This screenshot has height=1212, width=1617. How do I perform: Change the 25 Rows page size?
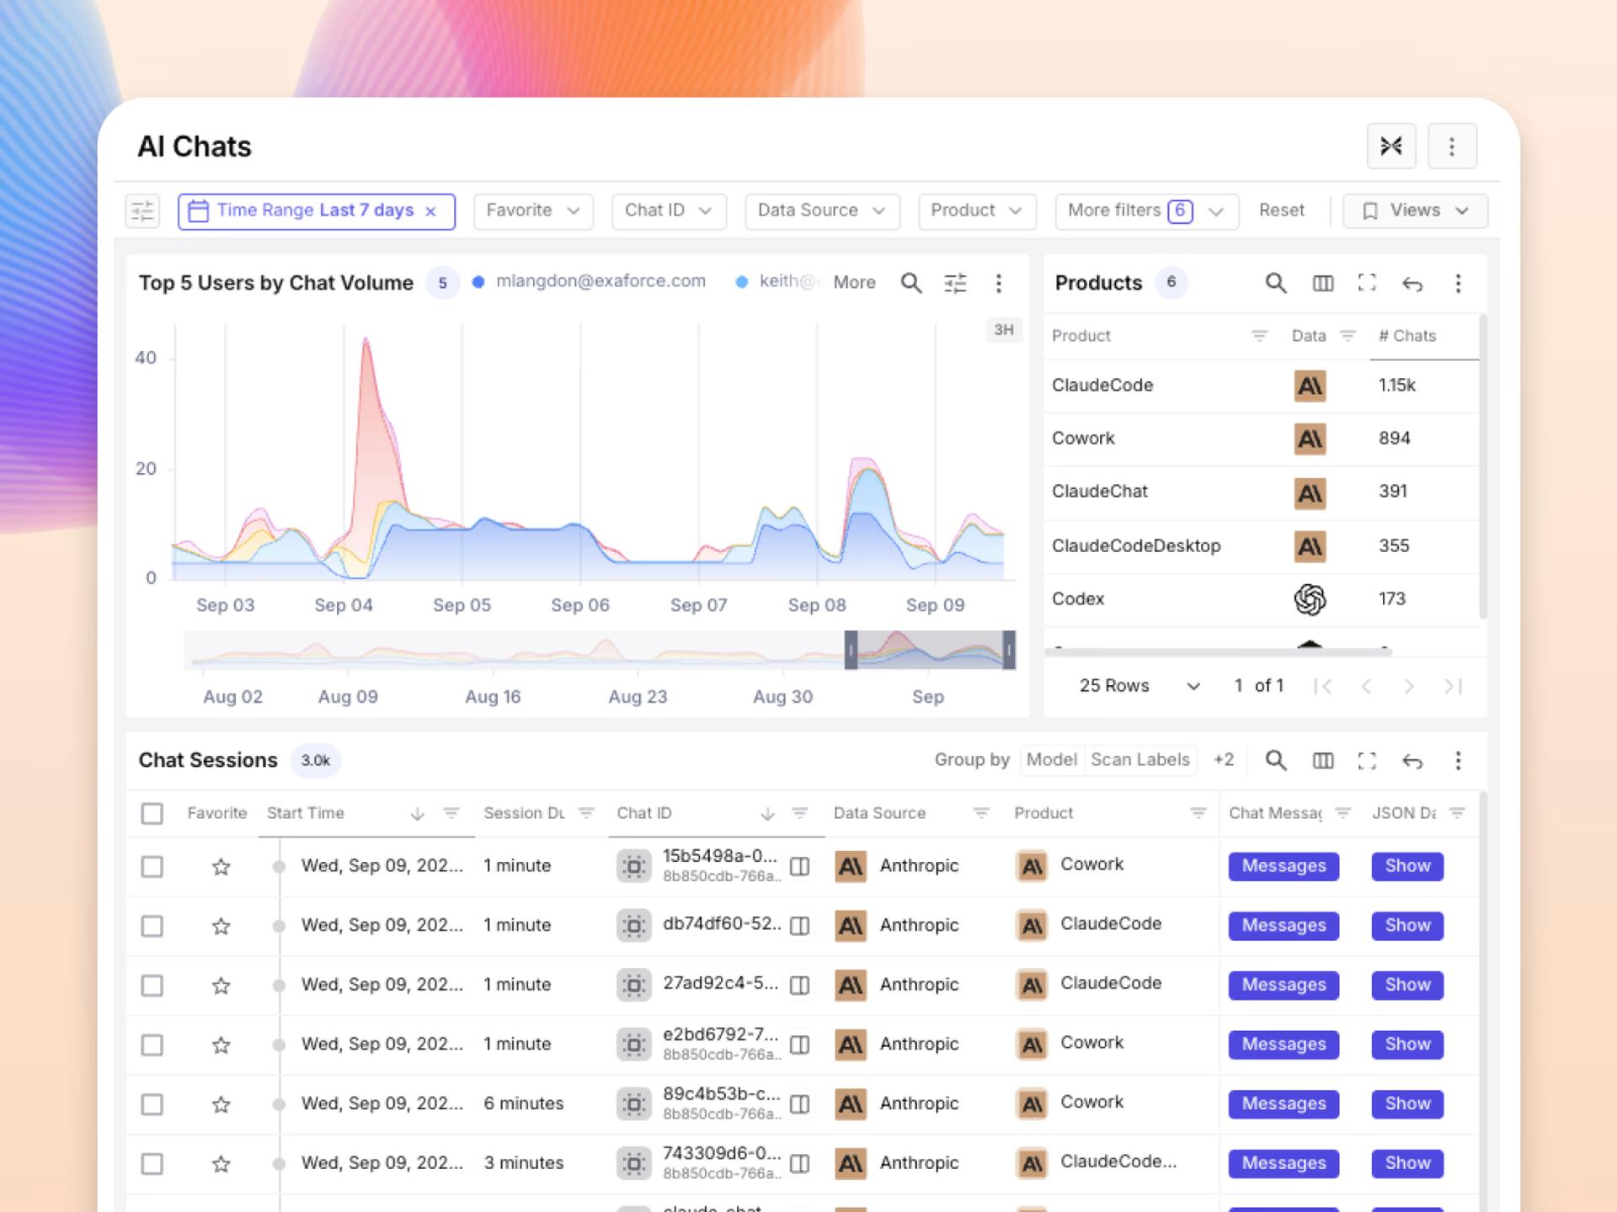[1139, 686]
